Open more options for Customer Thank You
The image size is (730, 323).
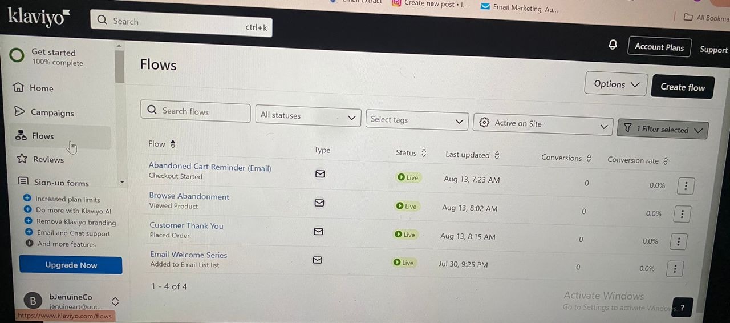pyautogui.click(x=678, y=241)
